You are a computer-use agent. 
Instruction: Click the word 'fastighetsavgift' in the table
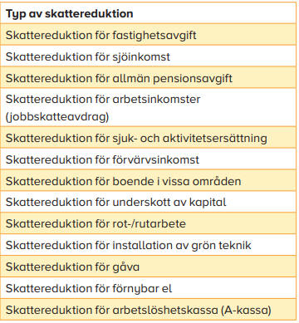pyautogui.click(x=154, y=36)
